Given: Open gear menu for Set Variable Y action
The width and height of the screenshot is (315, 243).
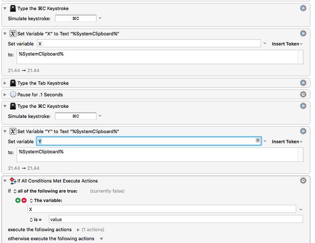Looking at the screenshot, I should [303, 131].
